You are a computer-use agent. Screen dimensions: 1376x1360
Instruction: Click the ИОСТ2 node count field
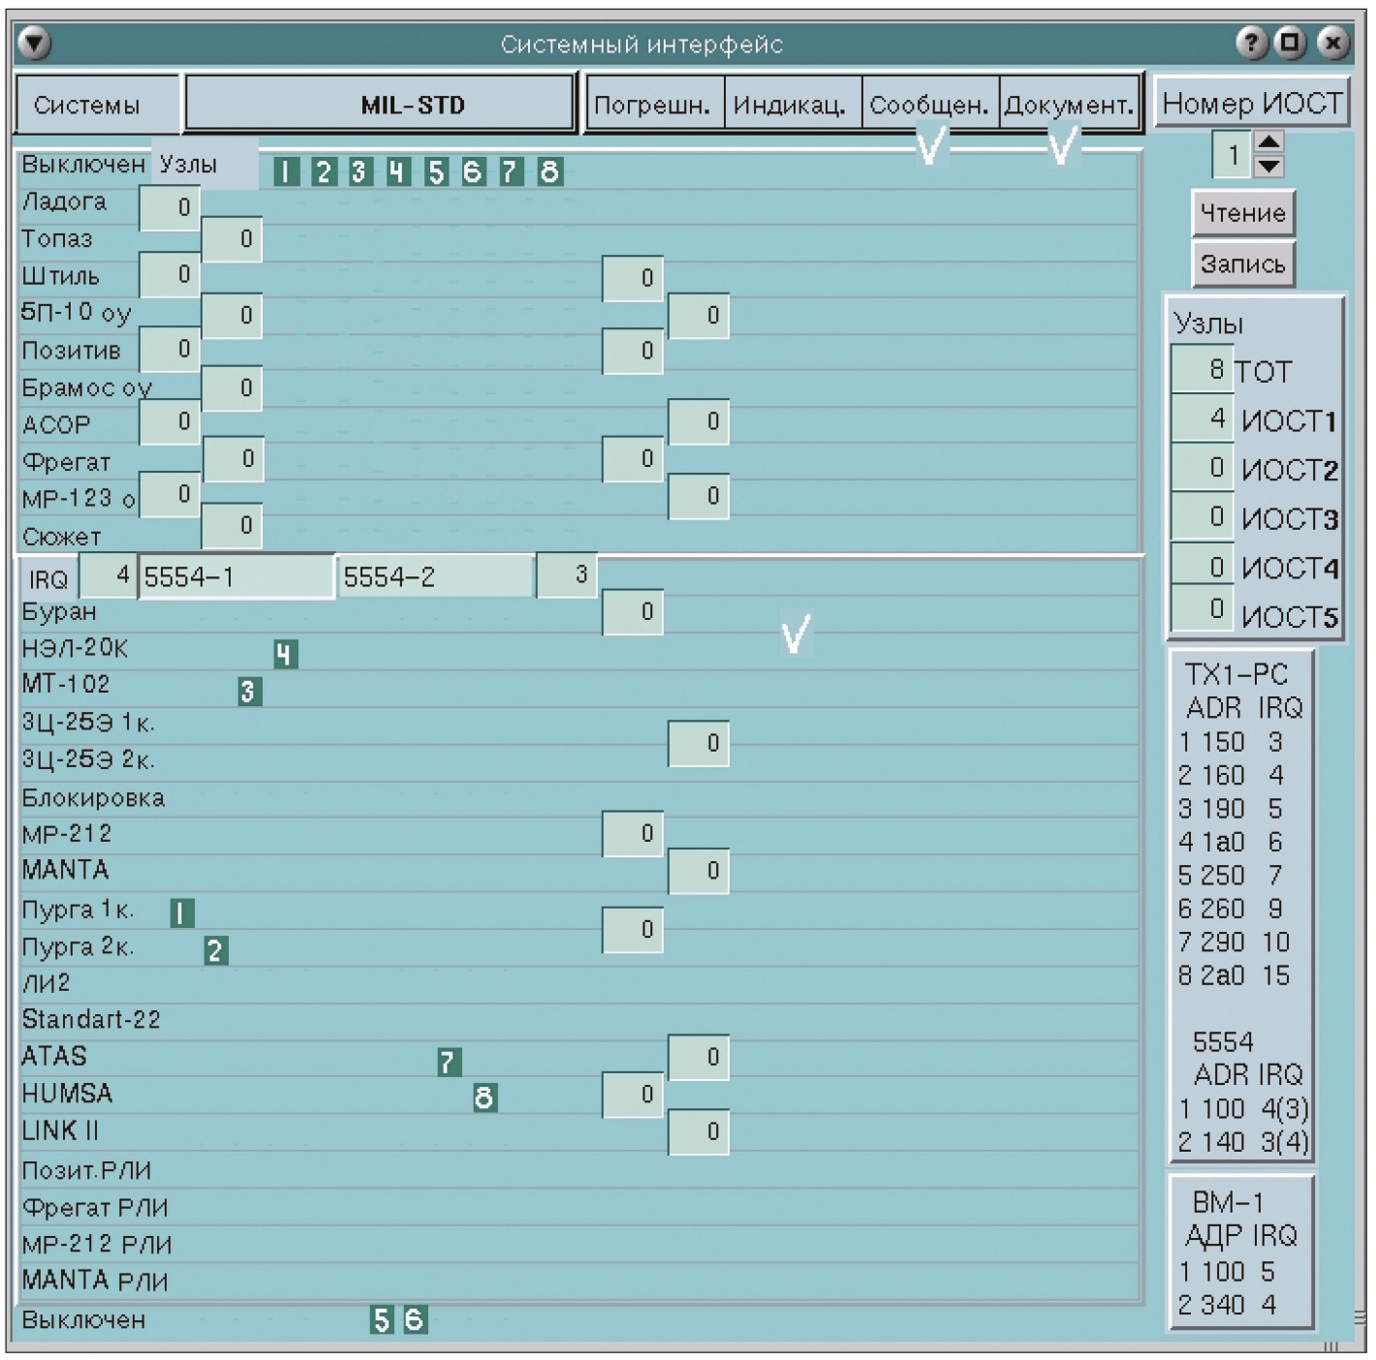click(1202, 467)
